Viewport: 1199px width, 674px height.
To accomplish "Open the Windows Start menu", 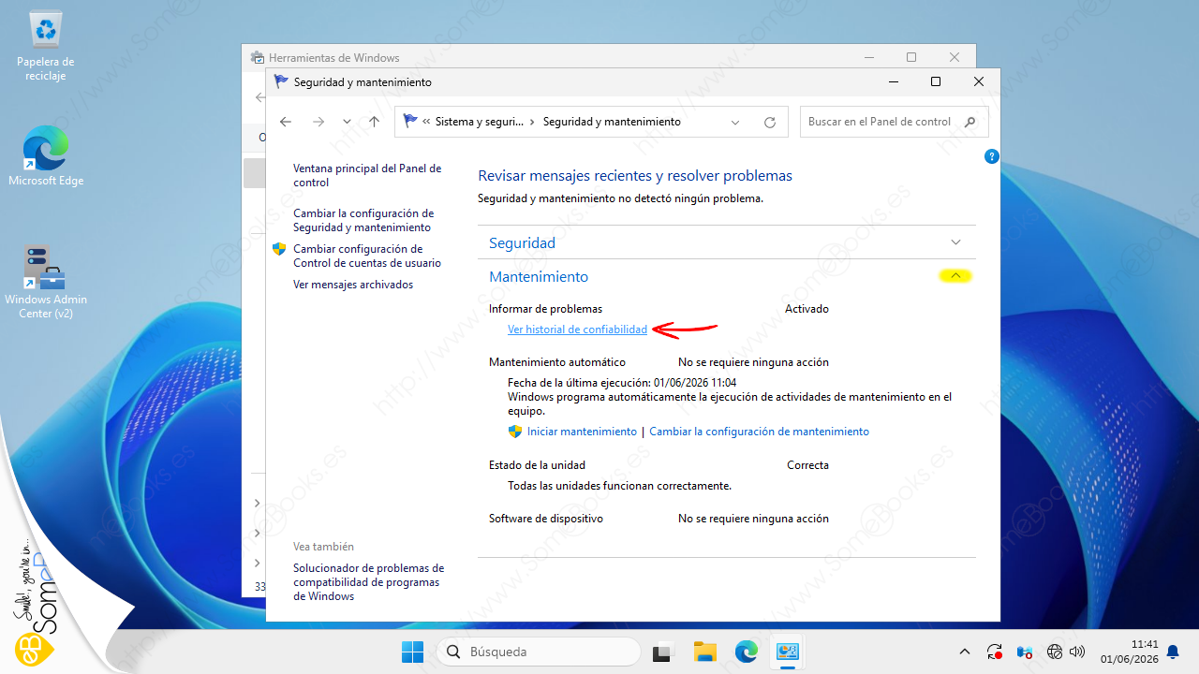I will point(412,652).
